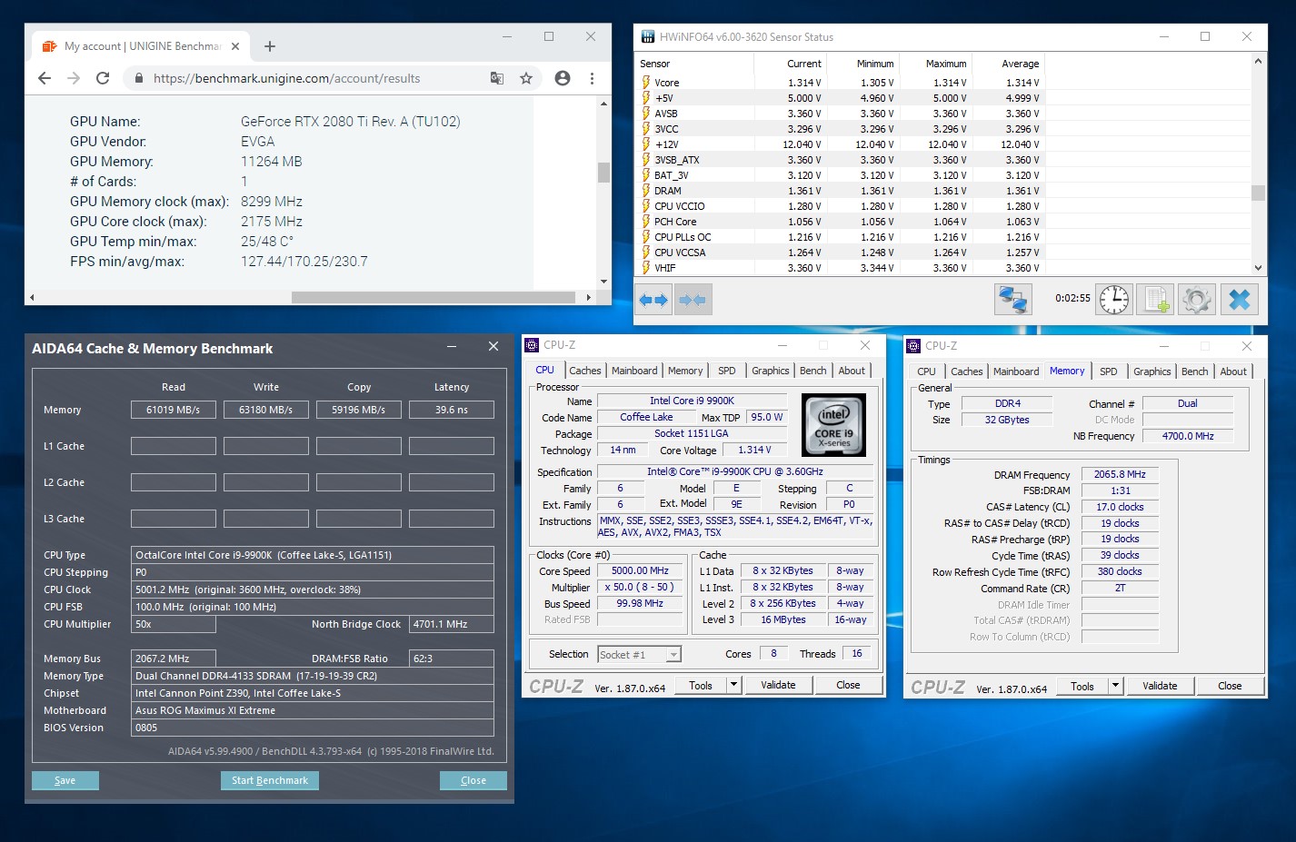This screenshot has height=842, width=1296.
Task: Click Validate in left CPU-Z window
Action: [778, 686]
